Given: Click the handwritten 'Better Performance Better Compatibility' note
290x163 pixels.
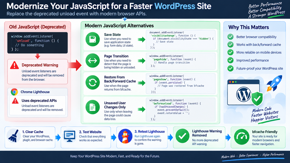Looking at the screenshot, I should [266, 10].
